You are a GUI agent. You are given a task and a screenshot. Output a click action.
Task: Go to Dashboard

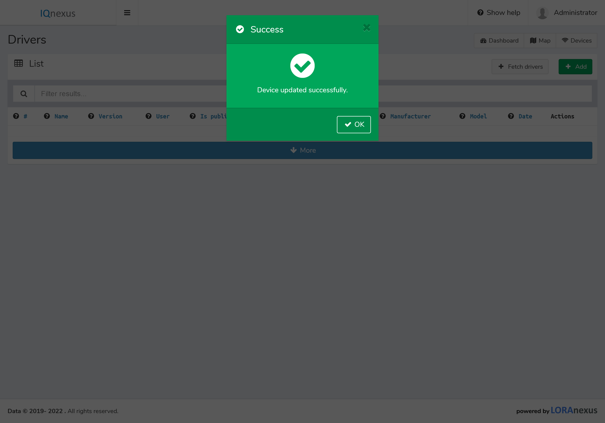(499, 40)
